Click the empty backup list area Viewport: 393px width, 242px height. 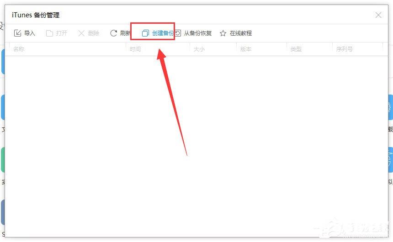pos(196,146)
